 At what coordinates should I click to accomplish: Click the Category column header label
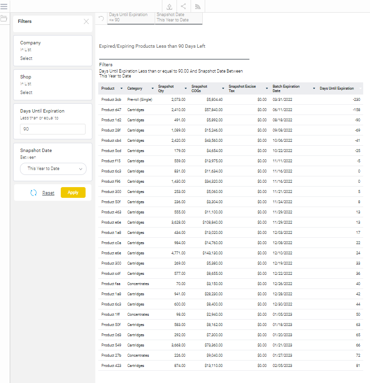tap(135, 88)
